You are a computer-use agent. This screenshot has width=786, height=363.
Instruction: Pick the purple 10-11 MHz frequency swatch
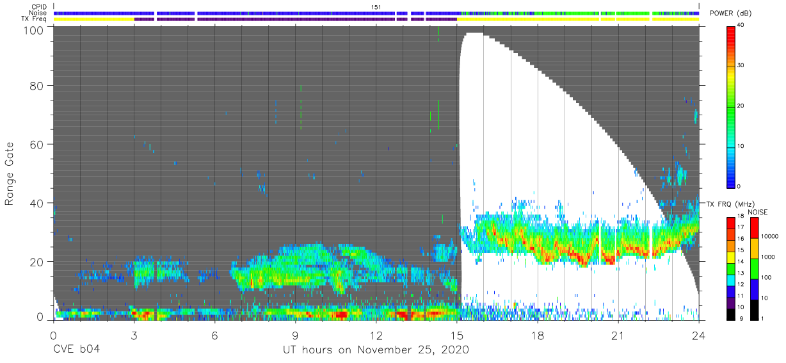pos(732,303)
